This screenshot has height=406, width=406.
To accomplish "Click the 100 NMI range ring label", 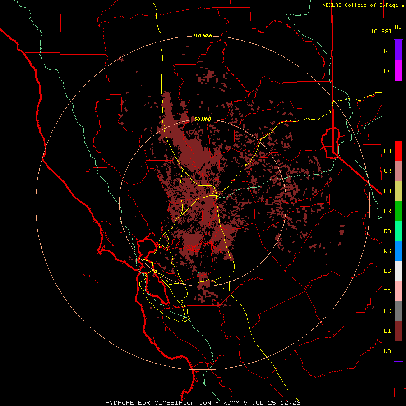I will pyautogui.click(x=203, y=36).
